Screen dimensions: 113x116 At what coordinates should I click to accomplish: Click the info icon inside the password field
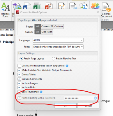pos(95,98)
